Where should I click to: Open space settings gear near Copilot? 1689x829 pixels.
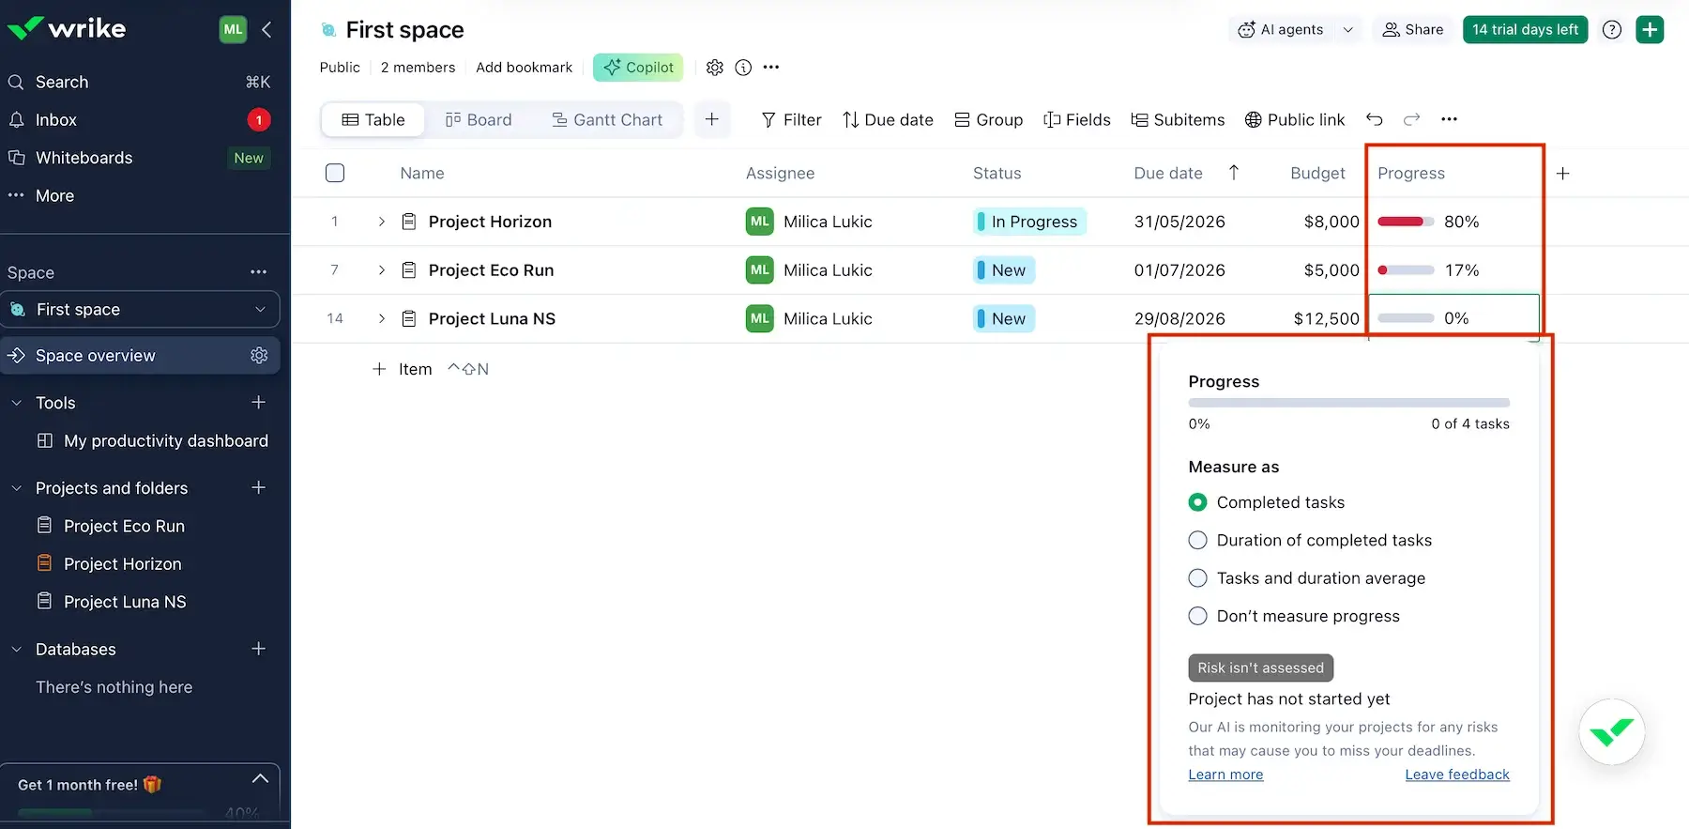coord(715,68)
